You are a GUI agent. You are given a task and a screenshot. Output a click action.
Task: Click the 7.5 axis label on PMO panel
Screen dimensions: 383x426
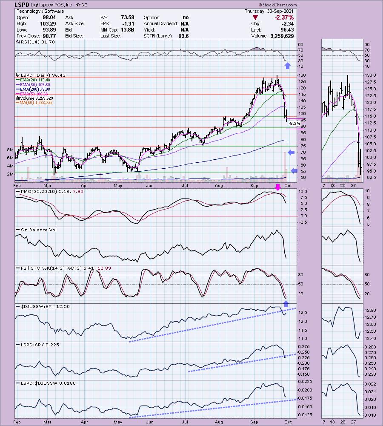click(x=304, y=198)
